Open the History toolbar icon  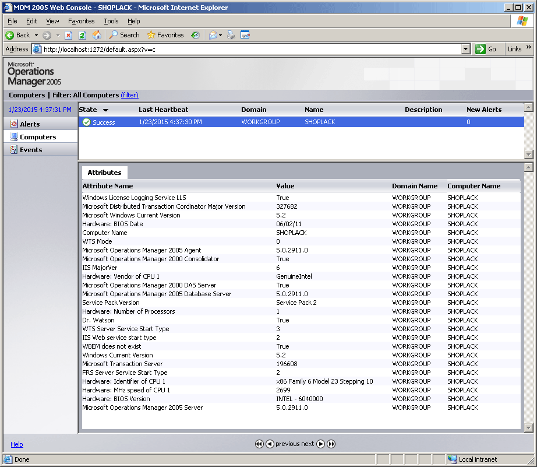(x=195, y=35)
